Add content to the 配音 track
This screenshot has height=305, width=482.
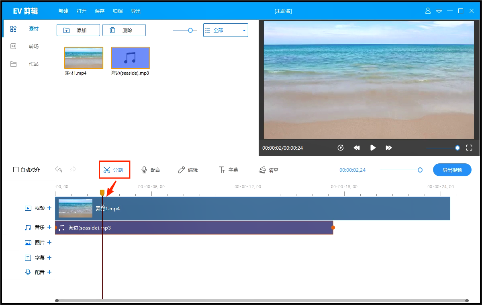[49, 272]
